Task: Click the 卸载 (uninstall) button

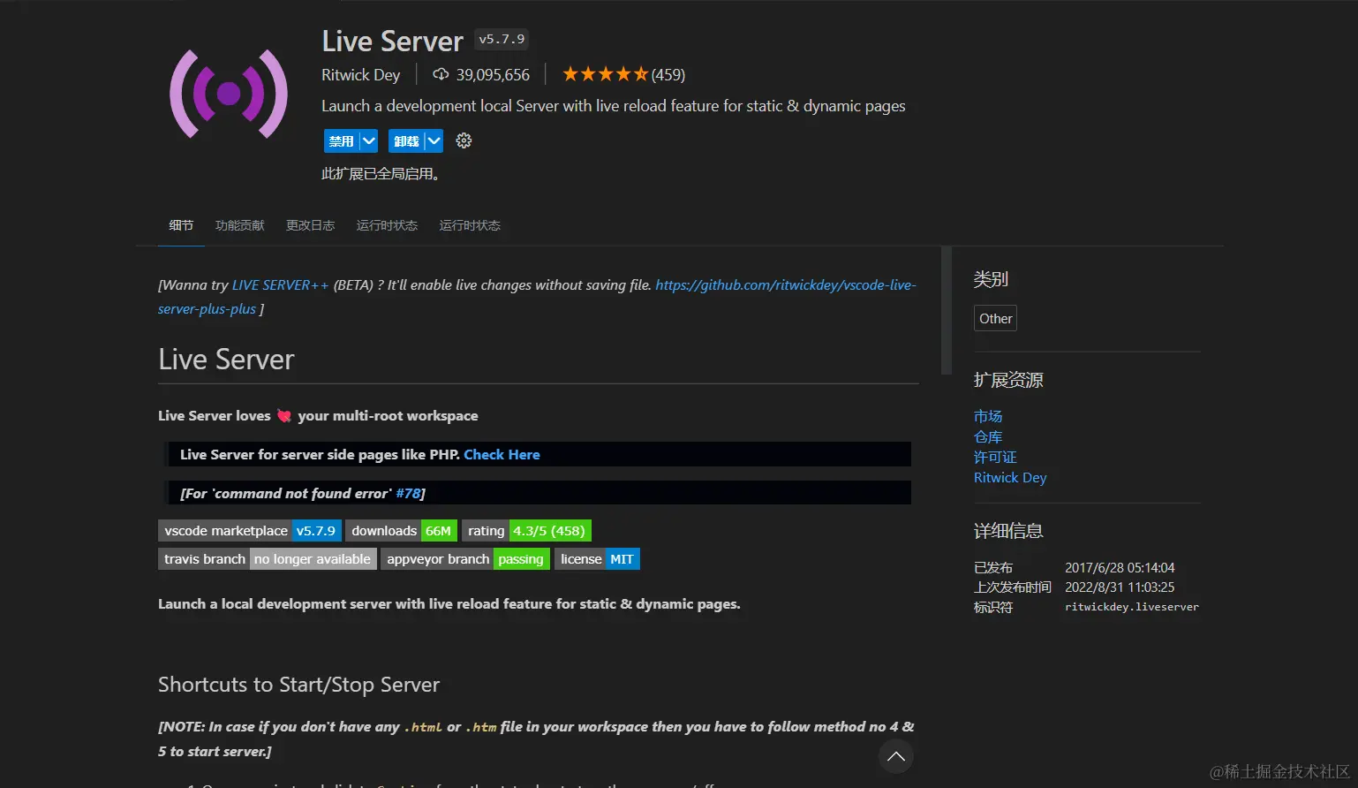Action: click(406, 141)
